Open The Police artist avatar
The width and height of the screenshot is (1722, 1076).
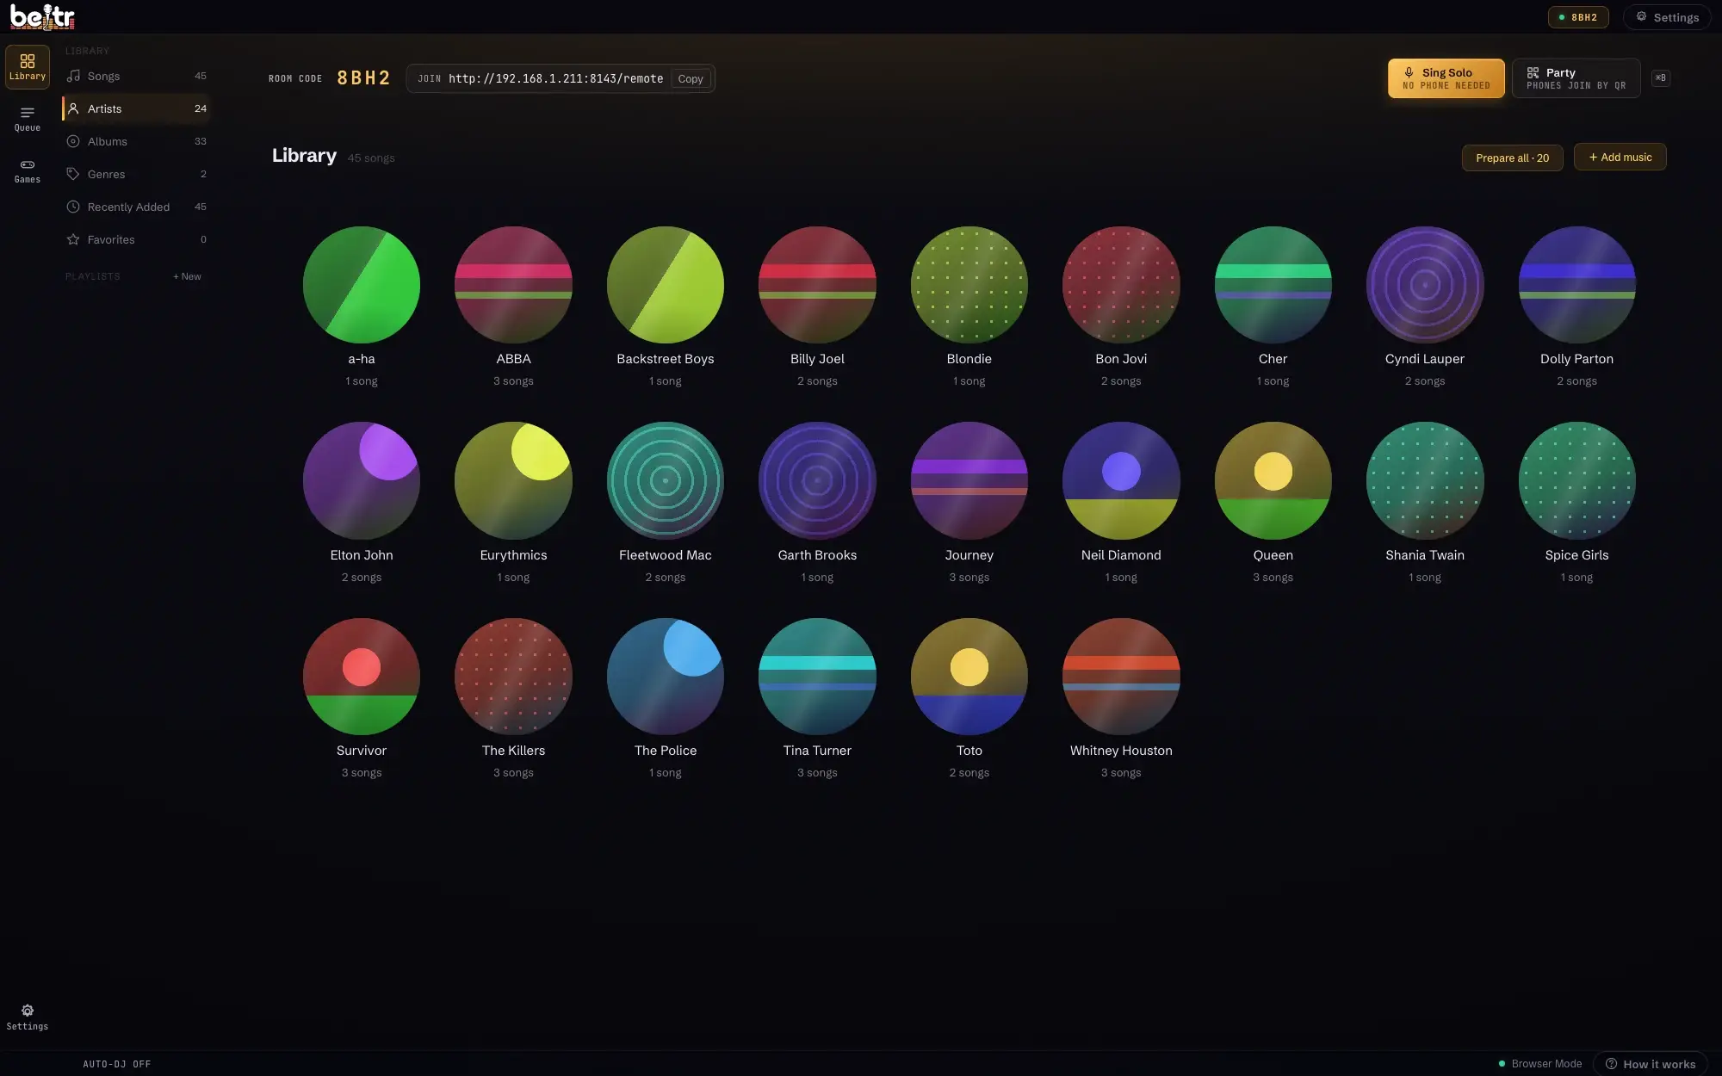coord(666,677)
